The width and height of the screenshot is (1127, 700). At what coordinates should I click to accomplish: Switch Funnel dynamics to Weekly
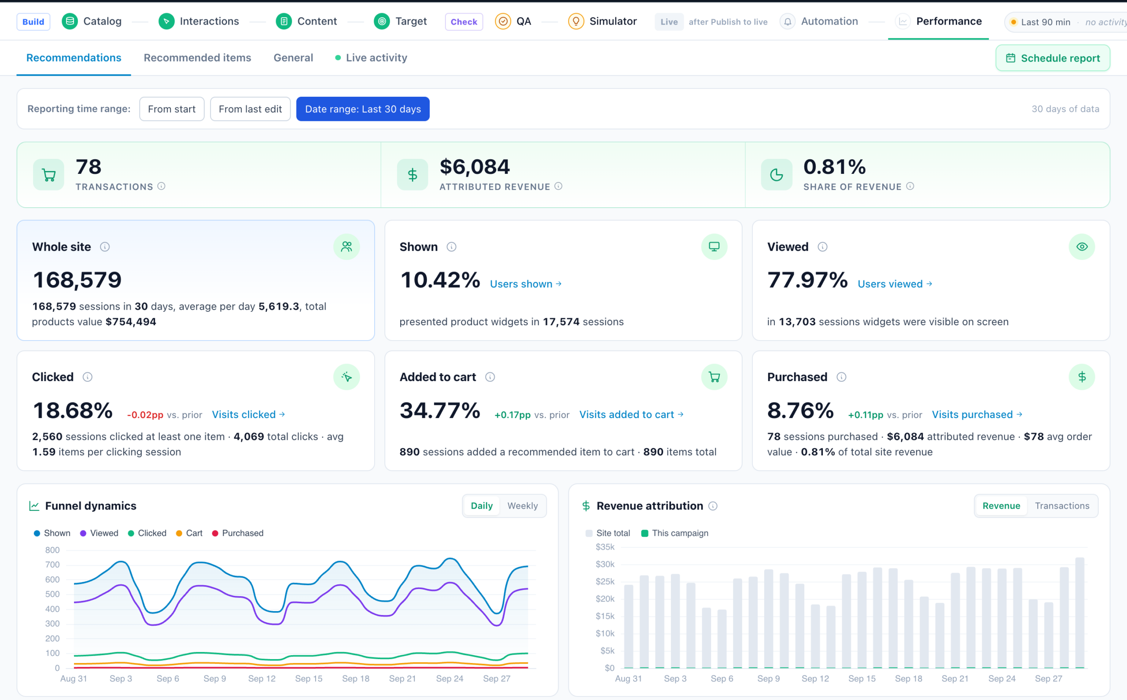[523, 506]
